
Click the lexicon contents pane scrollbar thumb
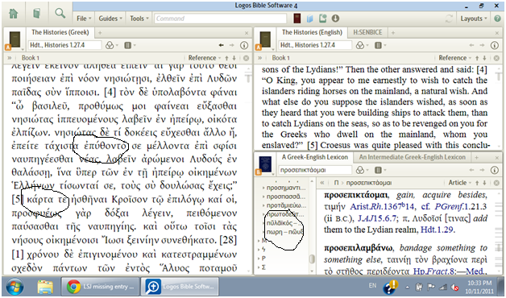point(312,259)
